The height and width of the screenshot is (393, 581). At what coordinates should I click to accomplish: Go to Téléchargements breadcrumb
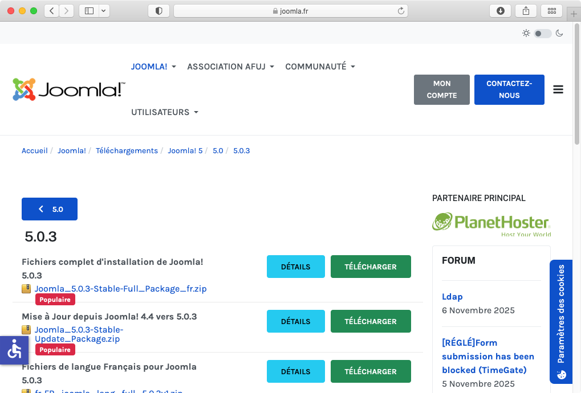coord(127,151)
